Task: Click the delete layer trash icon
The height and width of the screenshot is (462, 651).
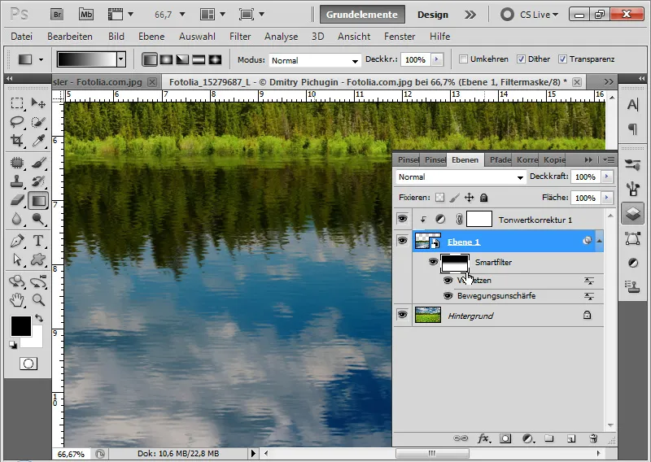Action: point(593,438)
